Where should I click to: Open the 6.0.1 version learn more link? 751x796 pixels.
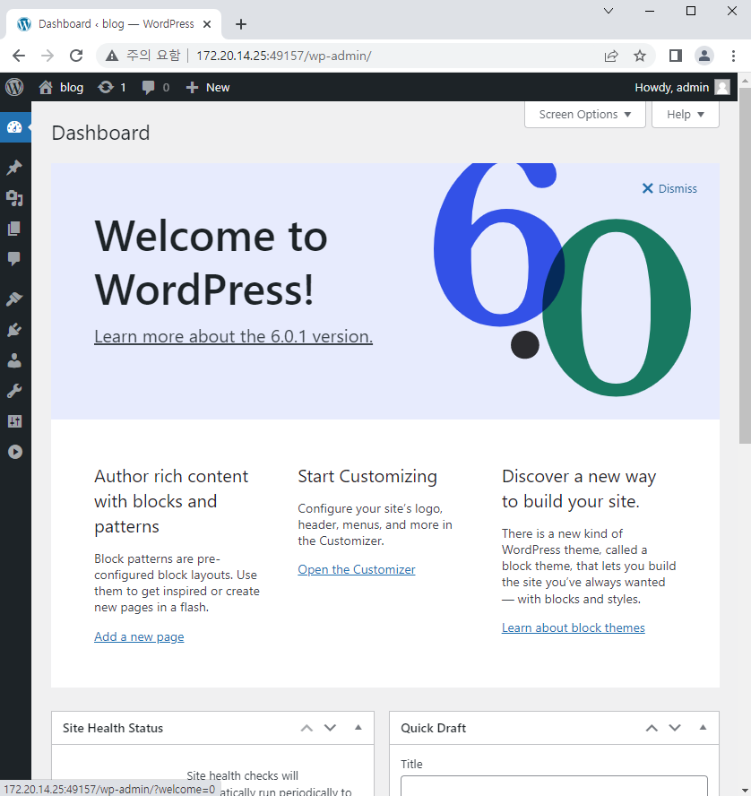(233, 336)
